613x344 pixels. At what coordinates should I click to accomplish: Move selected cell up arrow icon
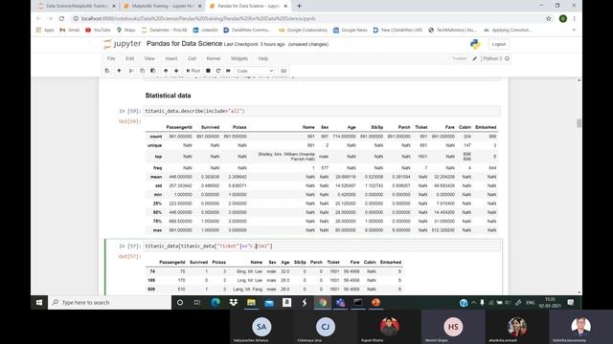click(166, 71)
